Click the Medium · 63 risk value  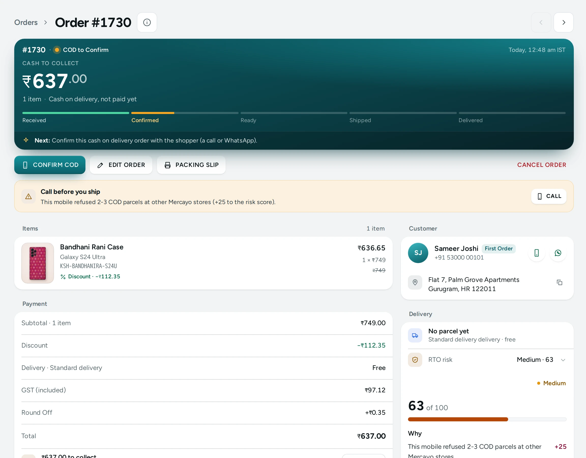pos(535,360)
